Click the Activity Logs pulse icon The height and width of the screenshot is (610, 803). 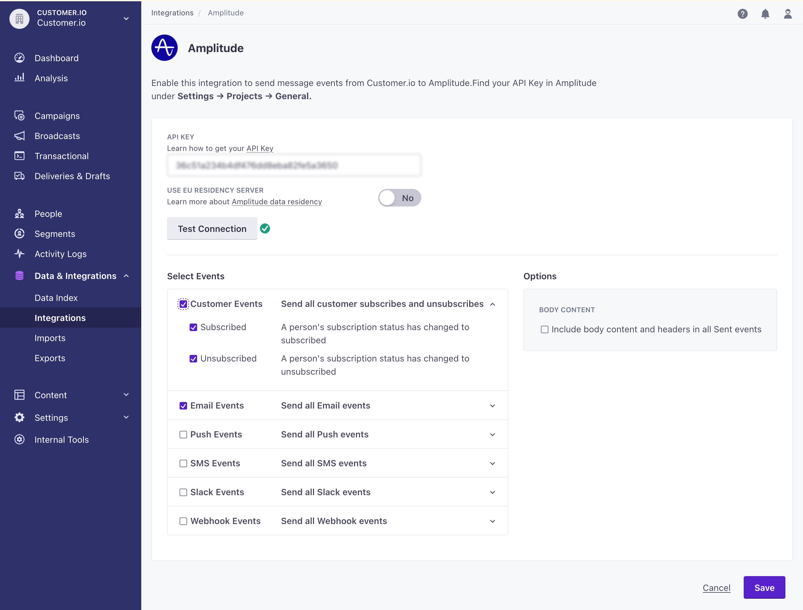click(x=19, y=254)
